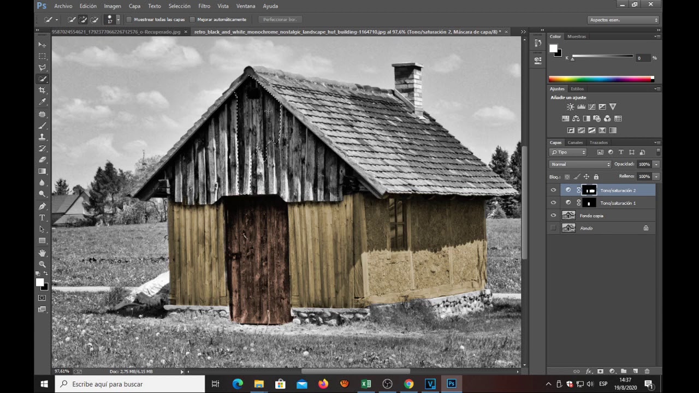Open the Filtro menu

tap(204, 6)
